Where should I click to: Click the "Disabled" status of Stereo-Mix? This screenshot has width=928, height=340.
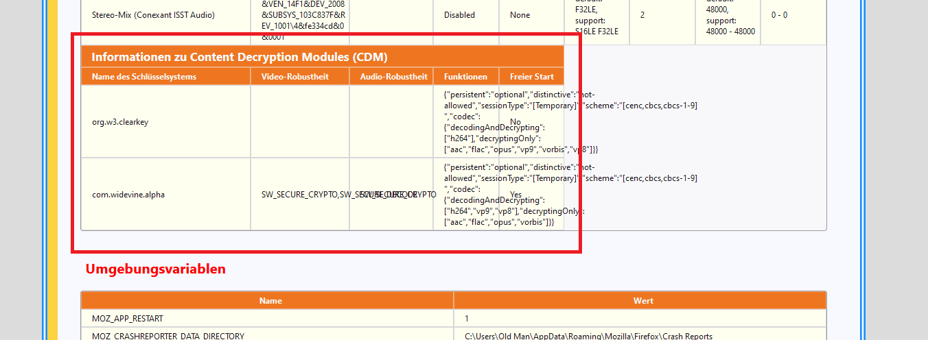click(459, 15)
